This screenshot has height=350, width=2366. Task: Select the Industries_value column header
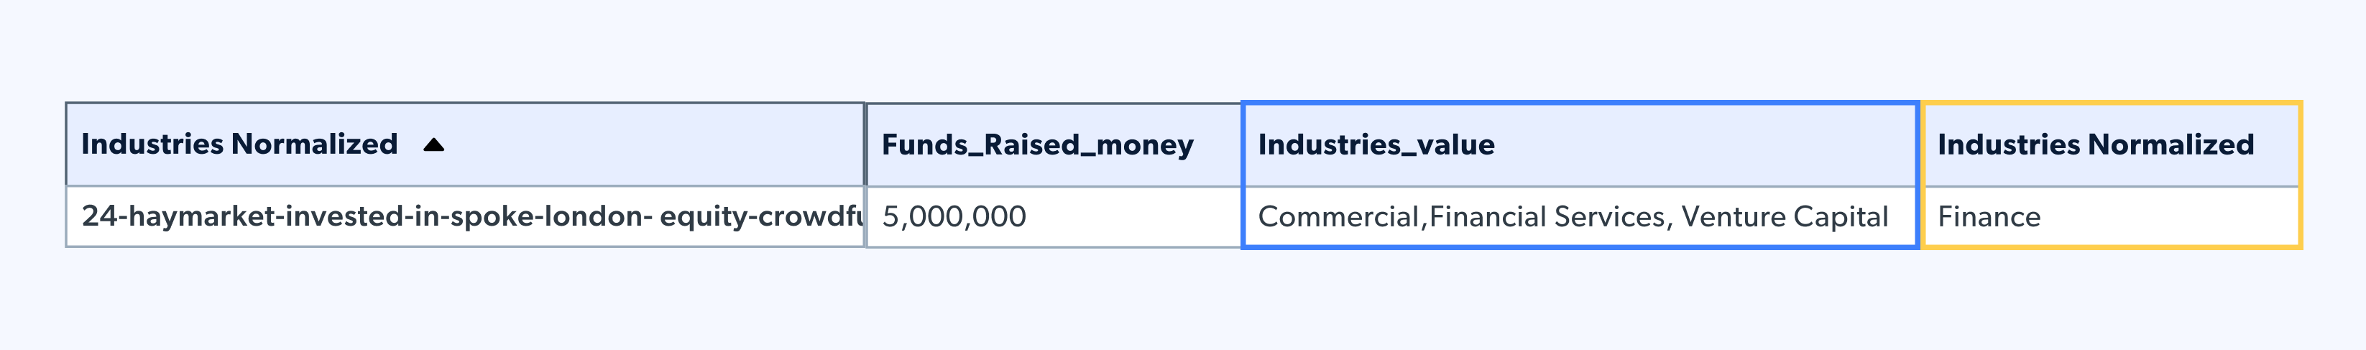click(x=1376, y=145)
